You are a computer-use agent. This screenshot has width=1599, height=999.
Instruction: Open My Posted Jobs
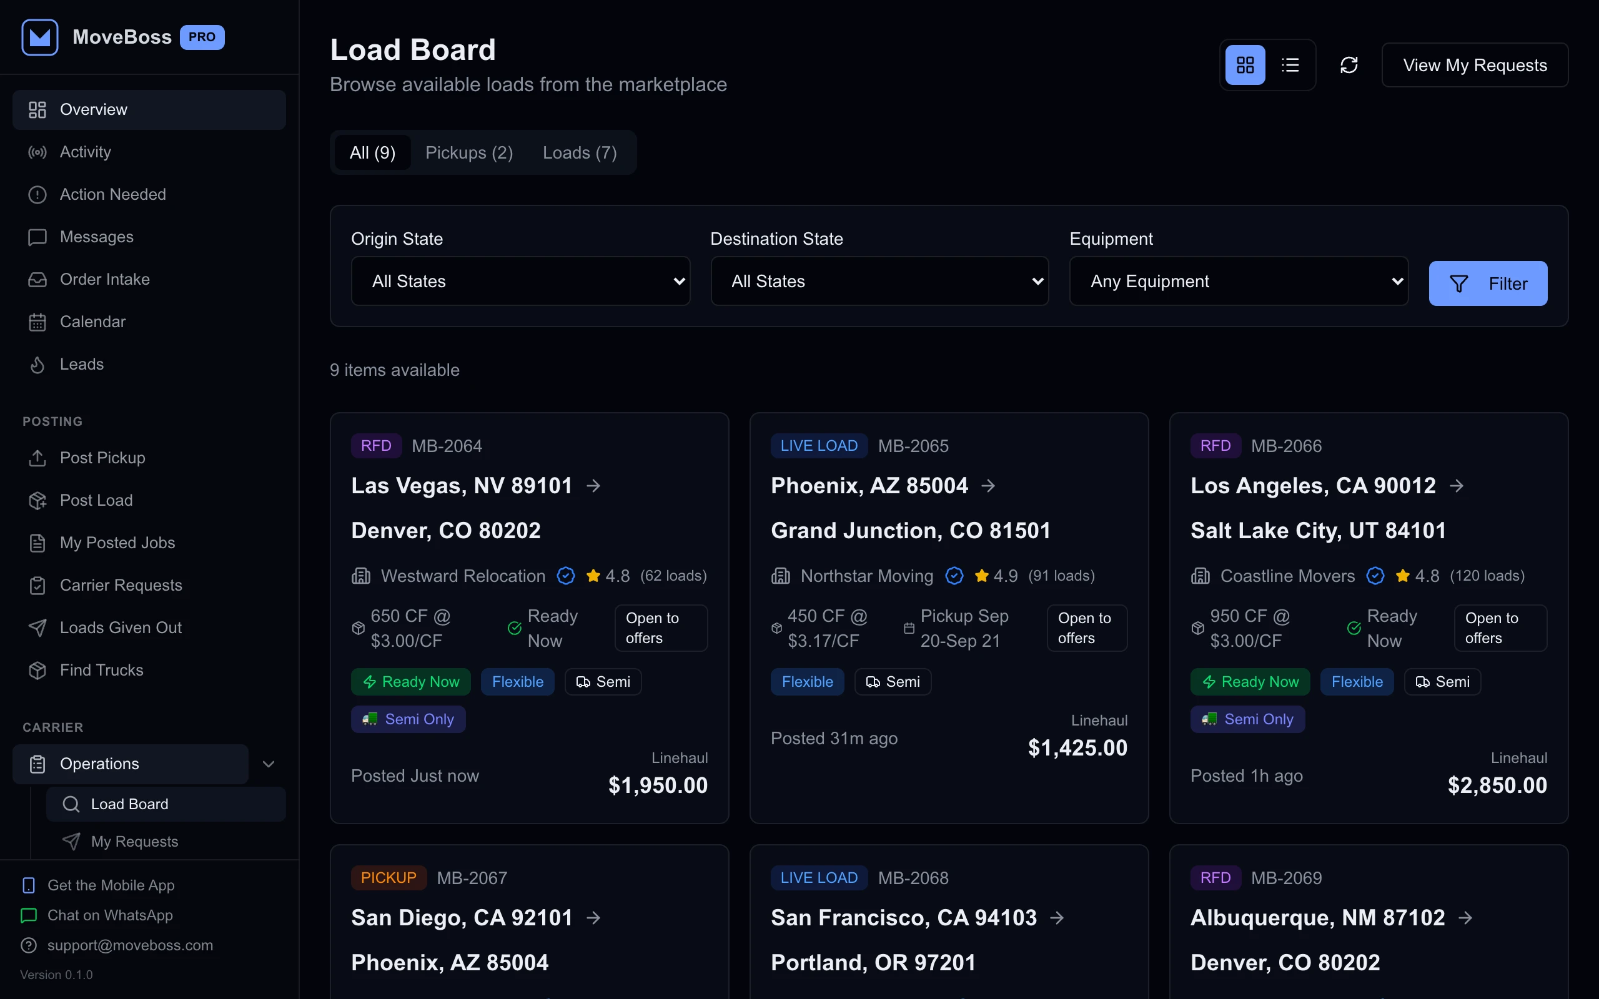pyautogui.click(x=149, y=543)
